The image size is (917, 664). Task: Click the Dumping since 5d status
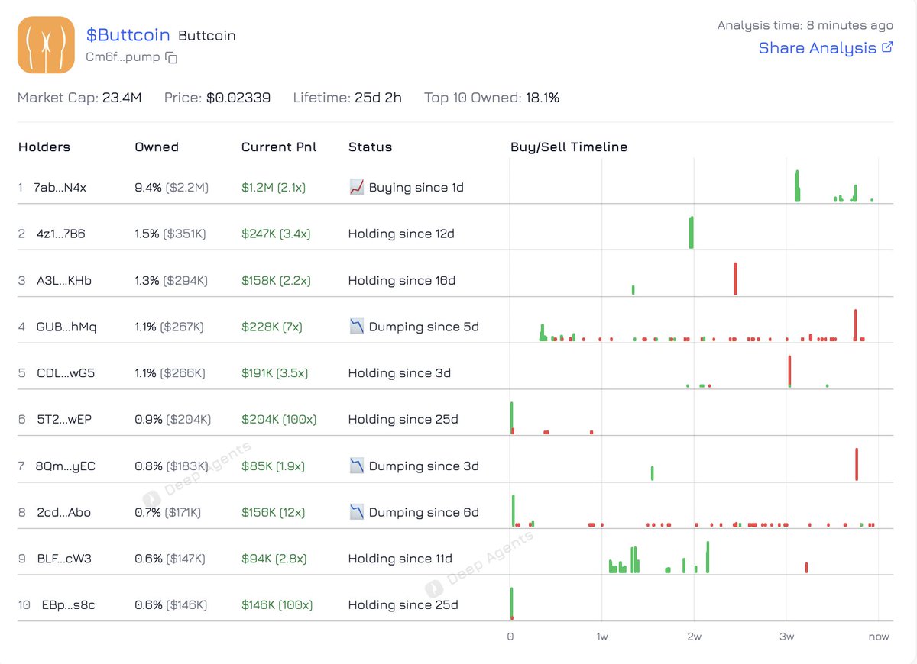(424, 327)
